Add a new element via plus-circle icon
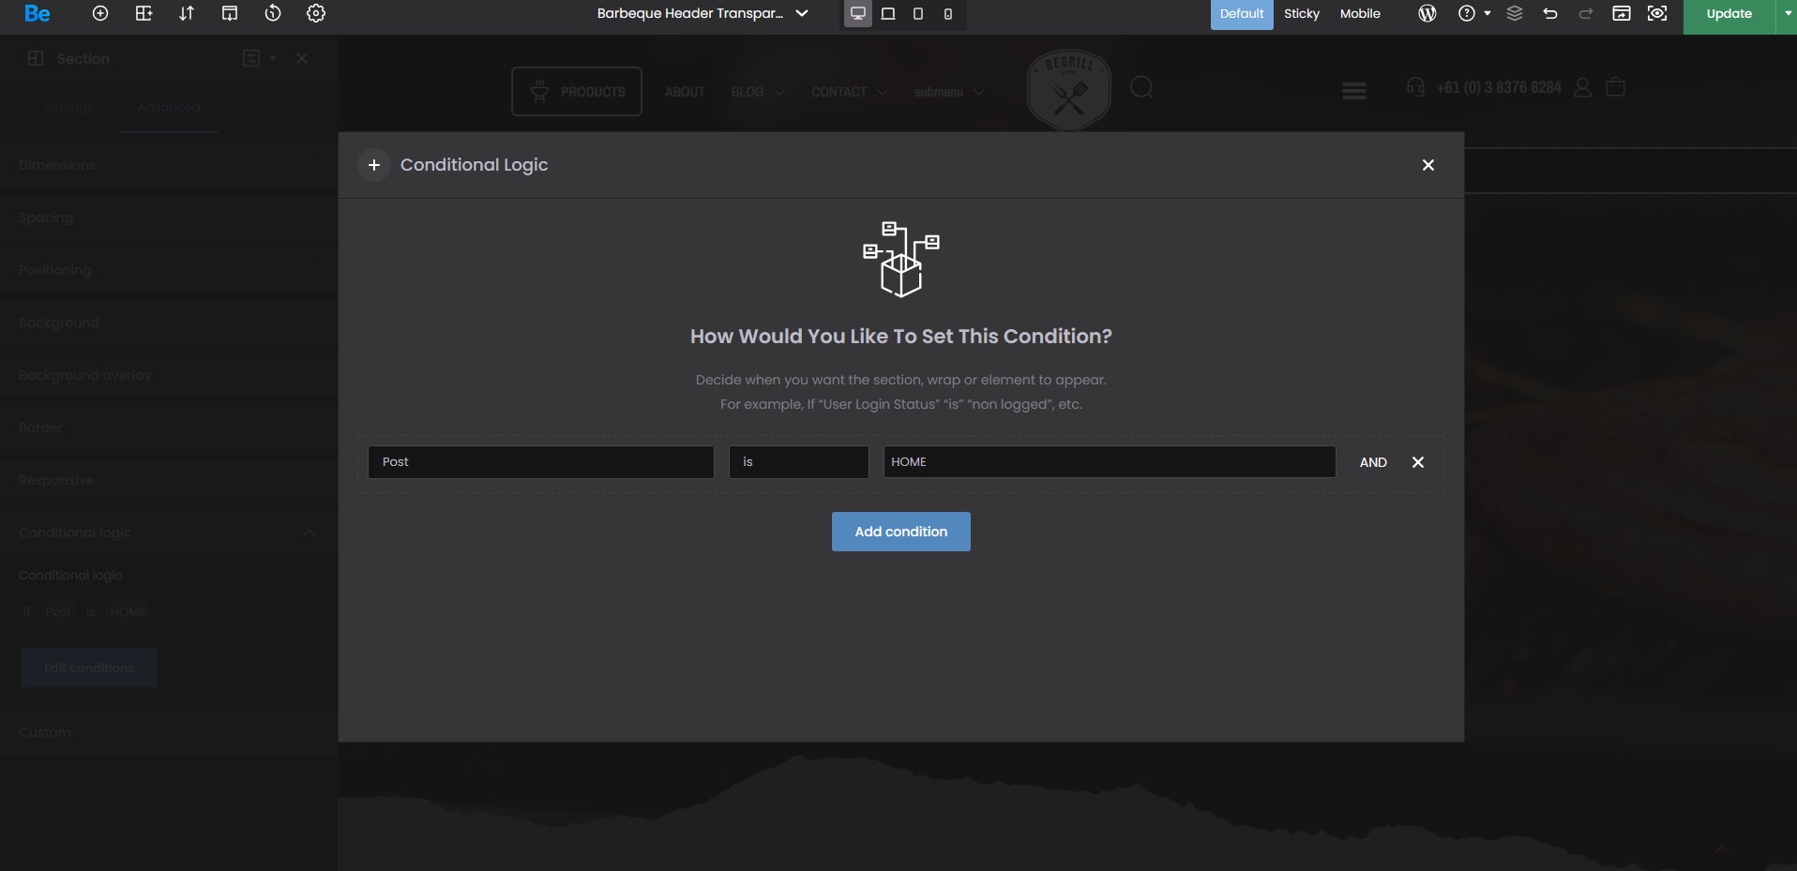The width and height of the screenshot is (1797, 871). click(x=100, y=13)
